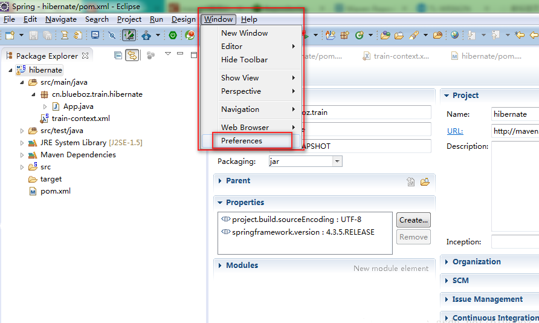Select train-context.xml in Package Explorer
The height and width of the screenshot is (323, 539).
coord(81,119)
